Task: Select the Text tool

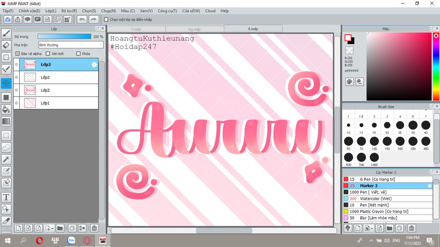Action: pyautogui.click(x=6, y=197)
